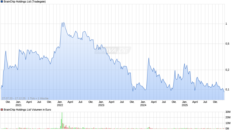The width and height of the screenshot is (235, 131).
Task: Click the date range 27.07.20 - 17.12.25
Action: (14, 98)
